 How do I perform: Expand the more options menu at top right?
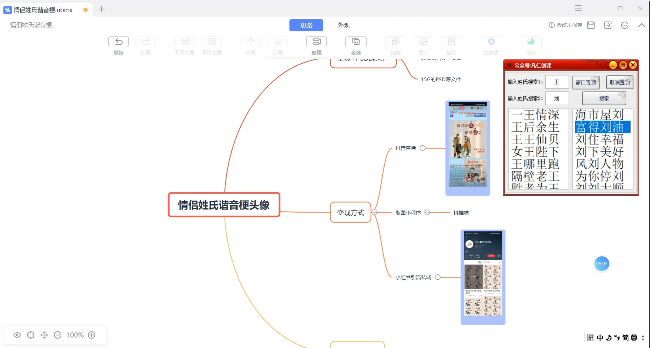click(x=625, y=25)
